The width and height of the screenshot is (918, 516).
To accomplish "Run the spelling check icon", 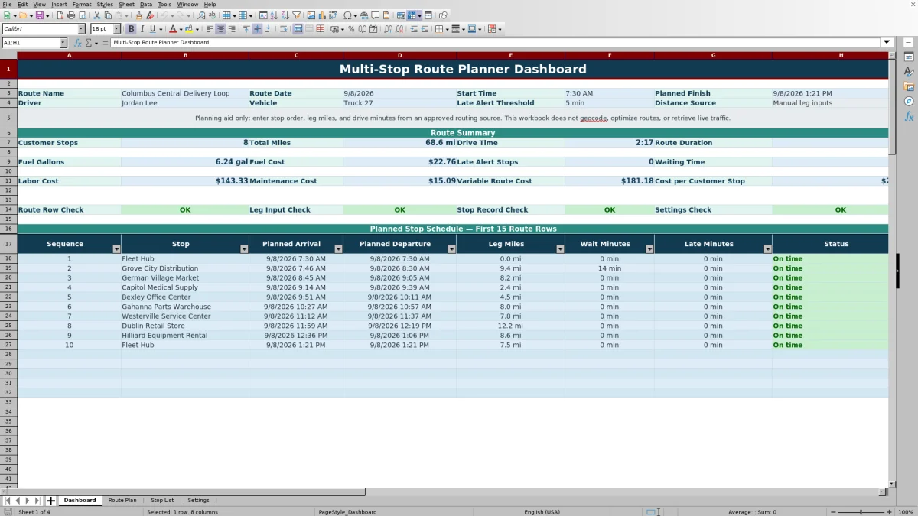I will pyautogui.click(x=212, y=15).
